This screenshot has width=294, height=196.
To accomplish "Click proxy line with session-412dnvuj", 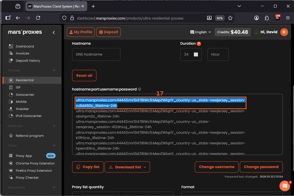I will pyautogui.click(x=143, y=124).
